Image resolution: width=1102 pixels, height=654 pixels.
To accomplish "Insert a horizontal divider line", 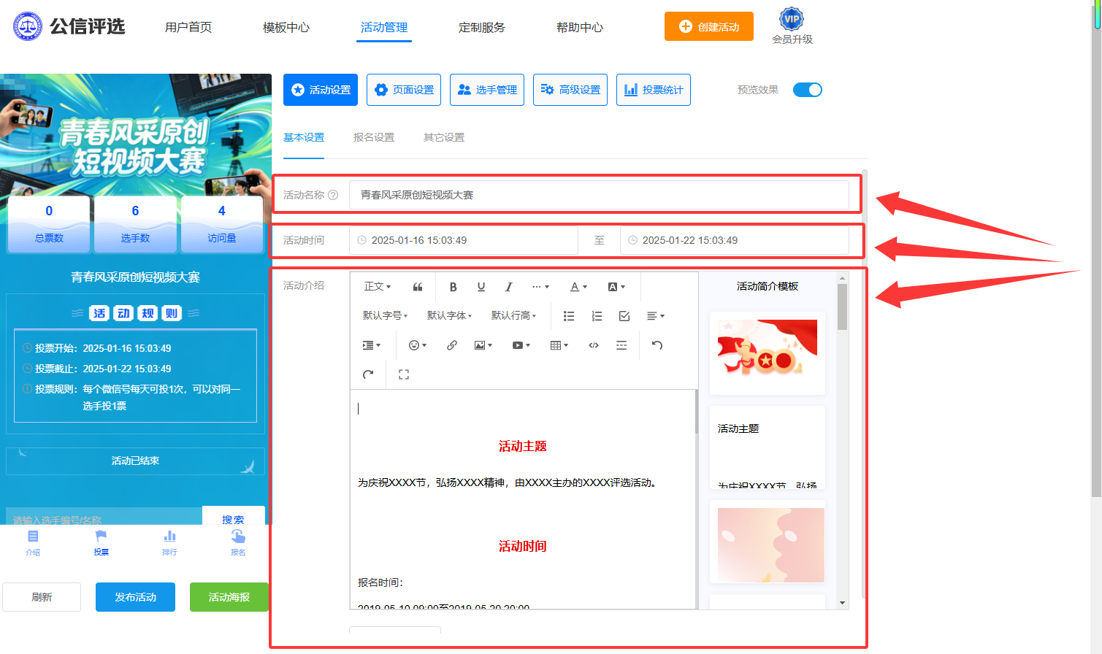I will (x=621, y=345).
